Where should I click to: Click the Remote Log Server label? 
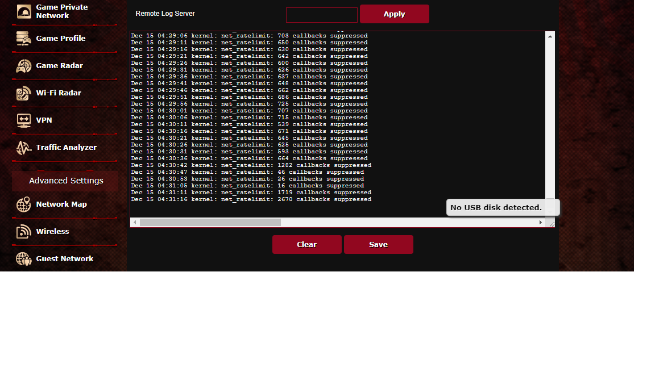point(165,14)
